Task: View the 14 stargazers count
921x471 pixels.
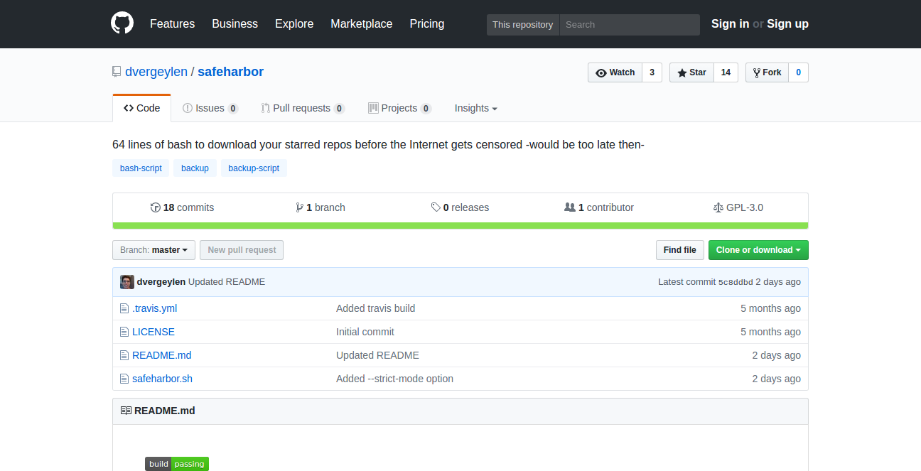Action: pos(726,72)
